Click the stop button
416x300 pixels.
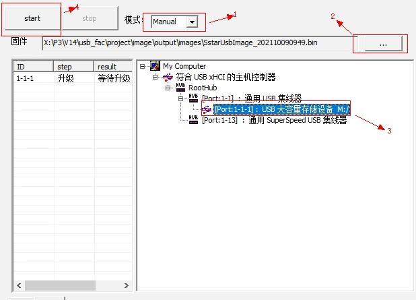pyautogui.click(x=90, y=19)
